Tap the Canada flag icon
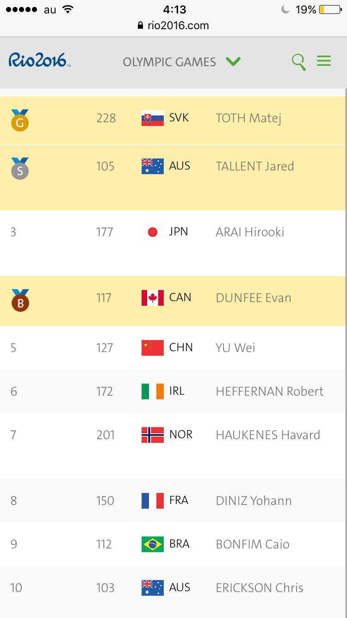 point(153,298)
